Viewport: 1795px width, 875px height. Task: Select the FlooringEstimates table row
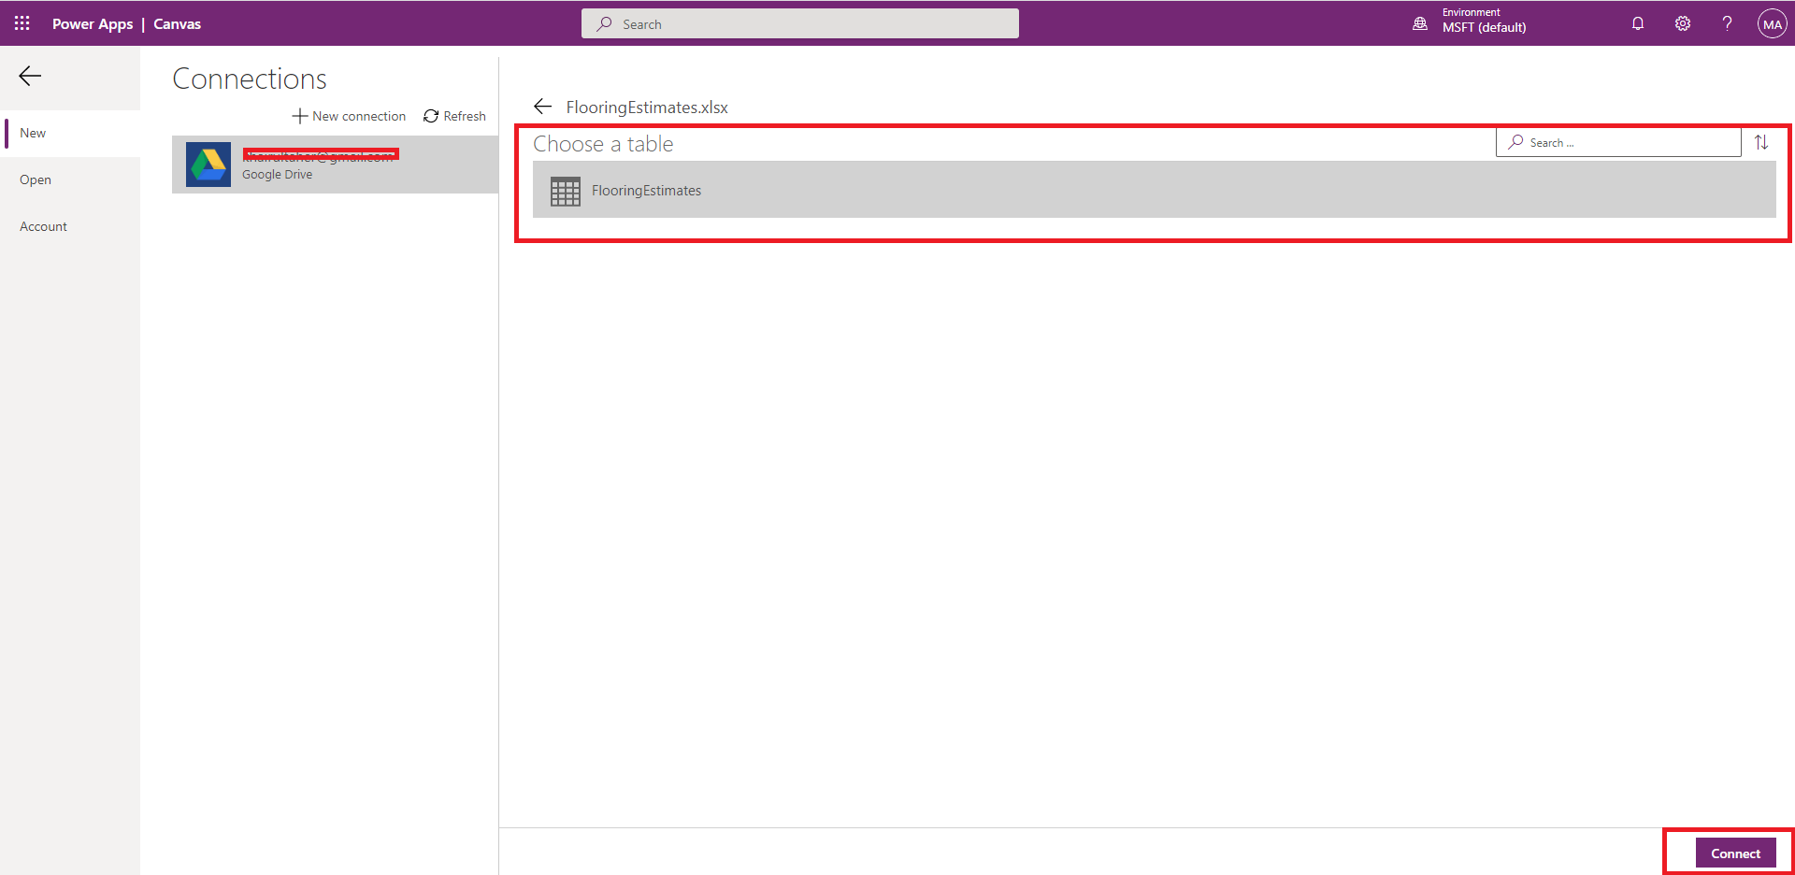coord(1154,190)
